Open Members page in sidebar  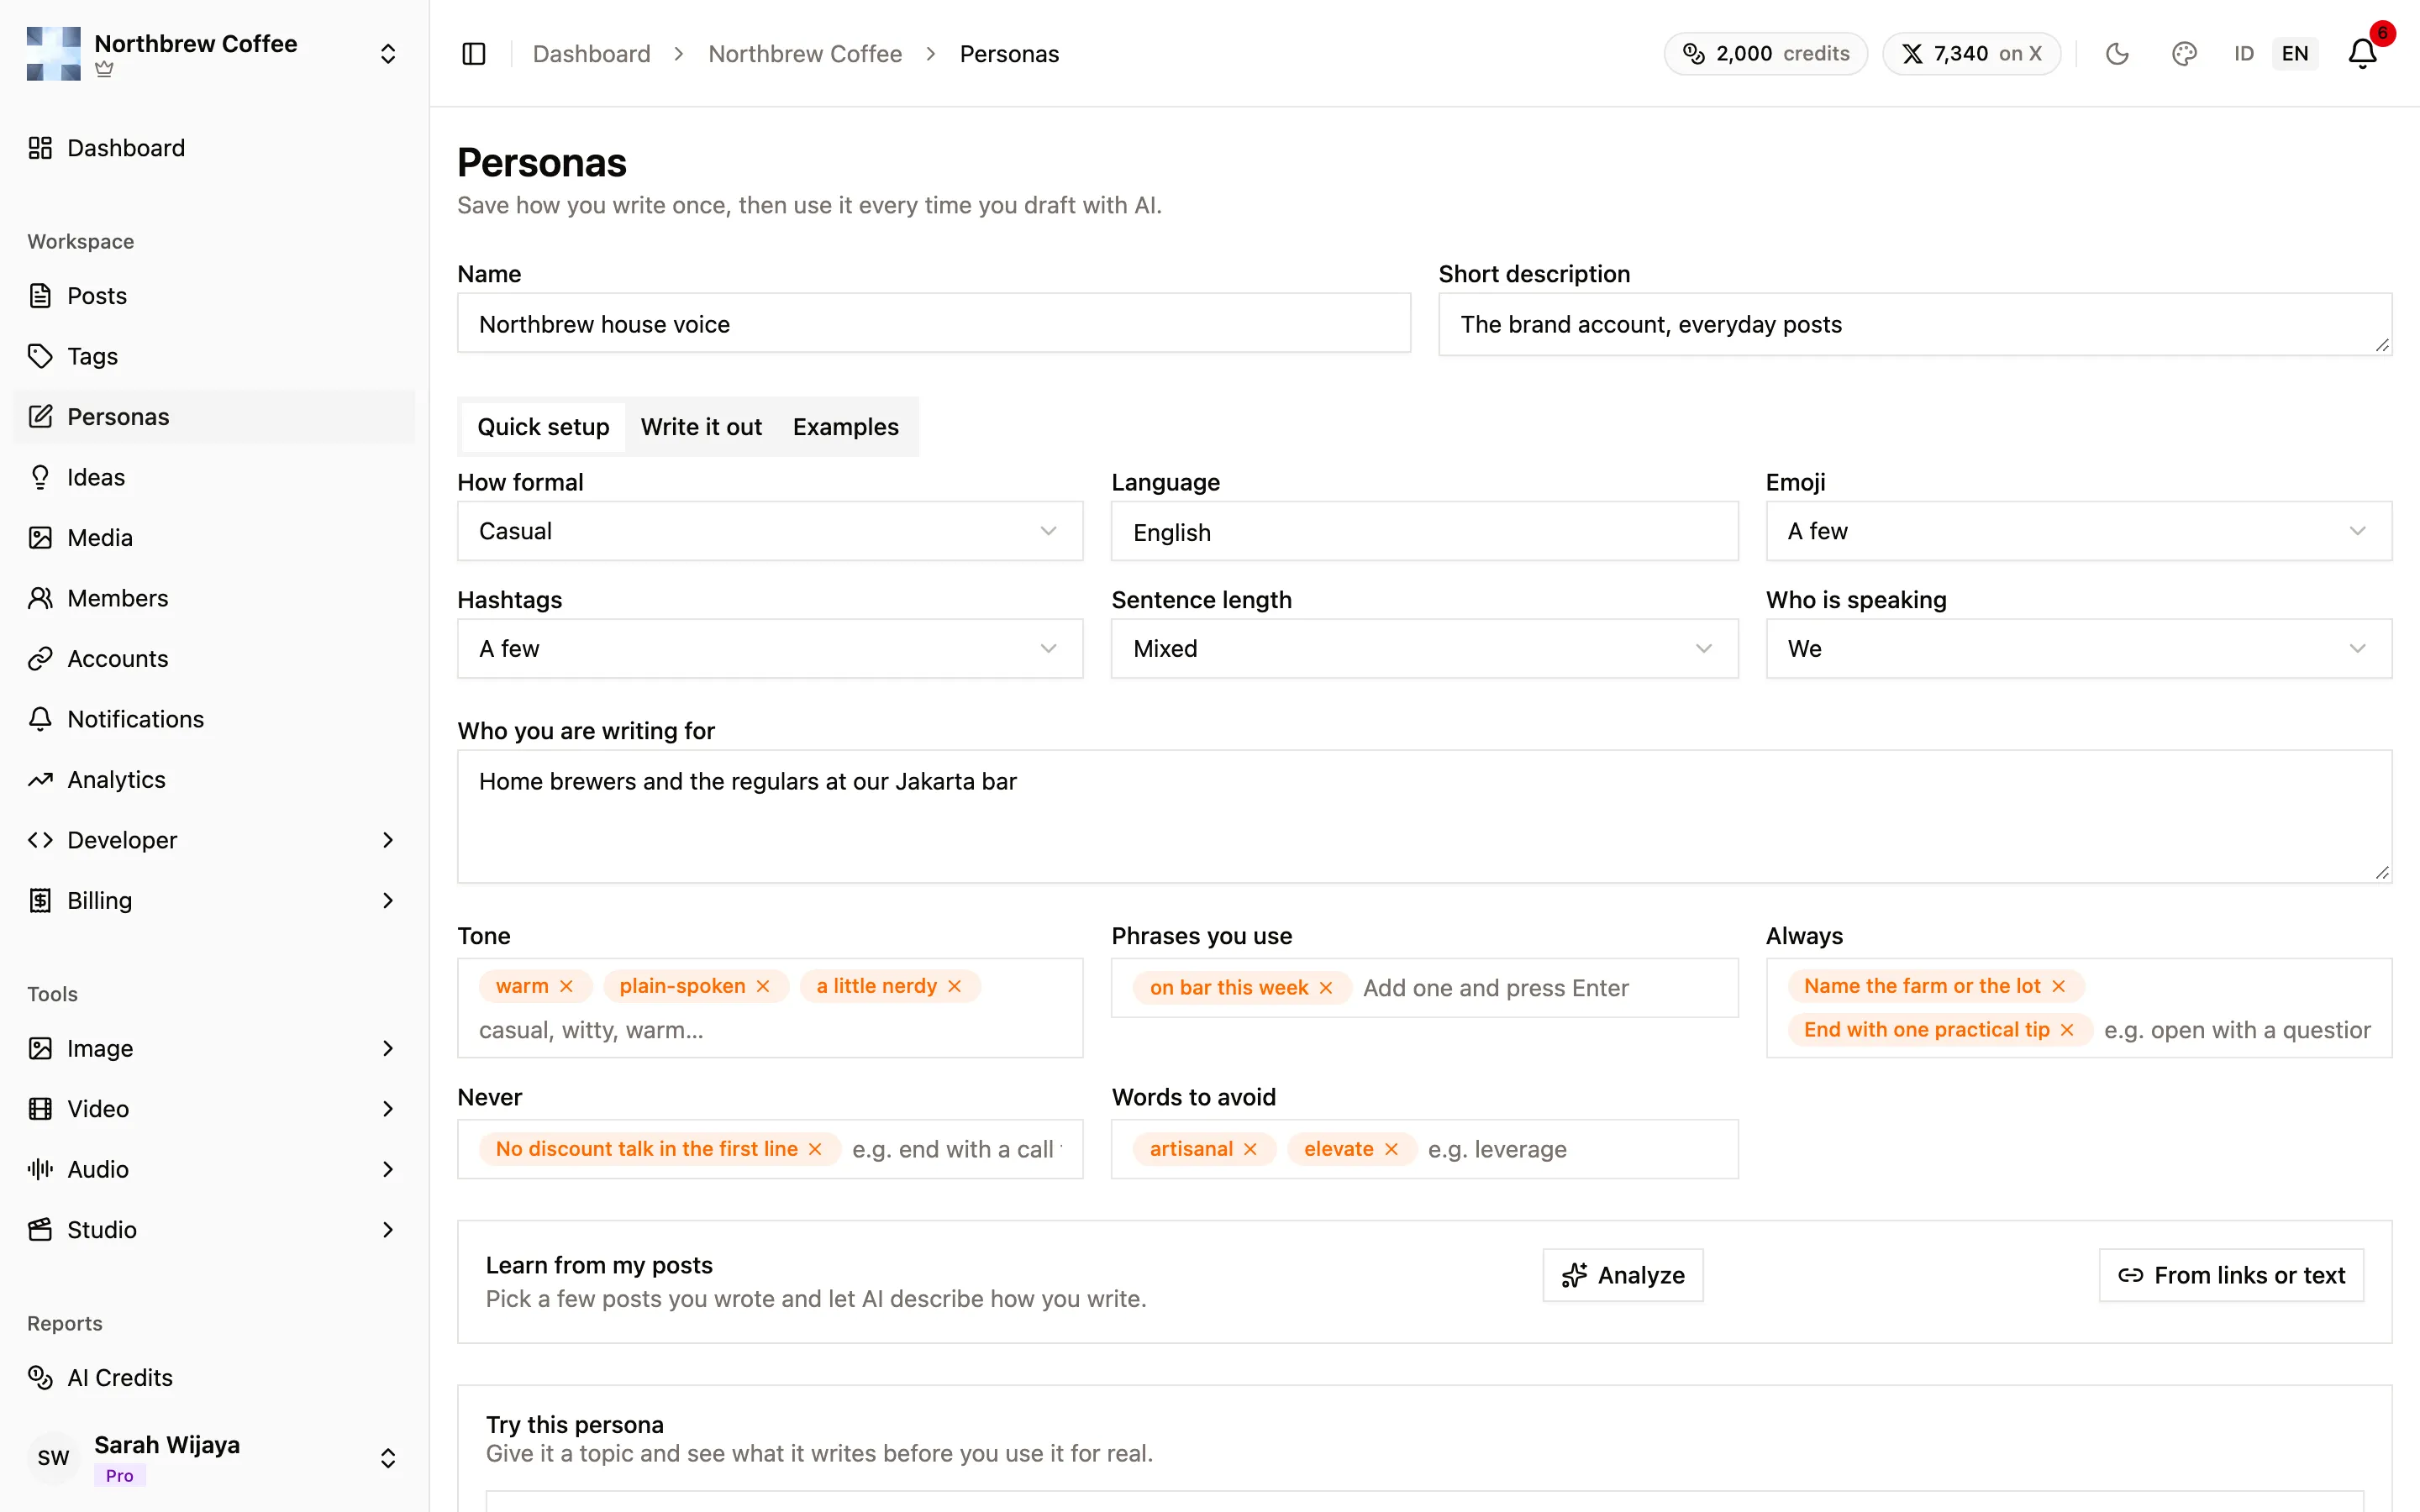(214, 598)
